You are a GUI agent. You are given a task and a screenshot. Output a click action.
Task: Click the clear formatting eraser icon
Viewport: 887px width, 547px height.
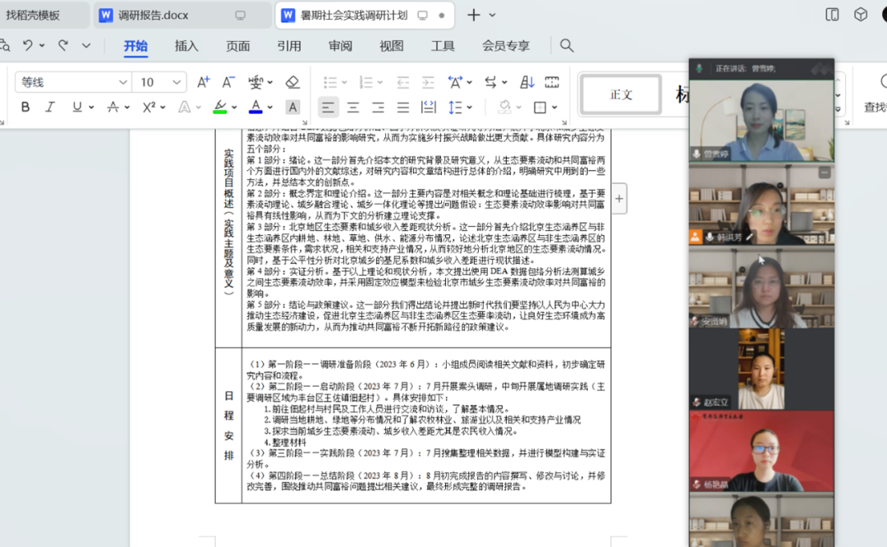pos(292,82)
